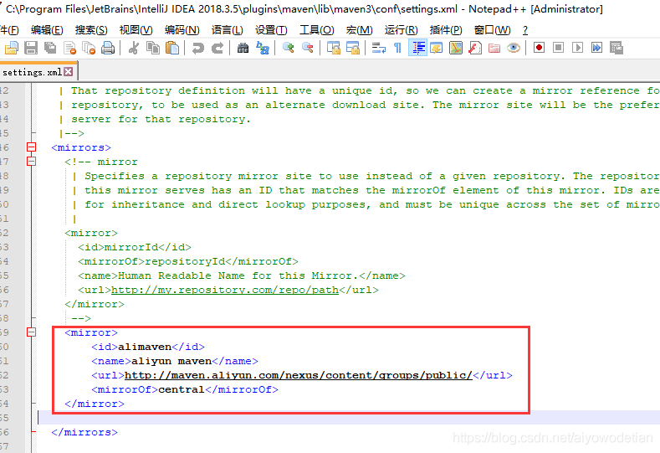The width and height of the screenshot is (660, 453).
Task: Toggle synchronized horizontal scrolling
Action: (353, 48)
